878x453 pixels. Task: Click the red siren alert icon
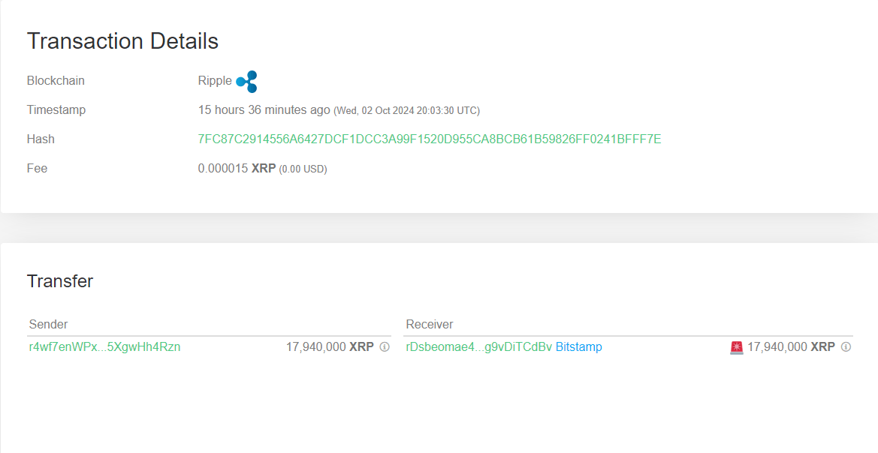pos(736,347)
